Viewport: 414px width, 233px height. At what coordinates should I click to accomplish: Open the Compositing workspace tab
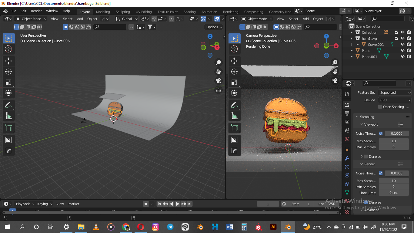click(254, 12)
